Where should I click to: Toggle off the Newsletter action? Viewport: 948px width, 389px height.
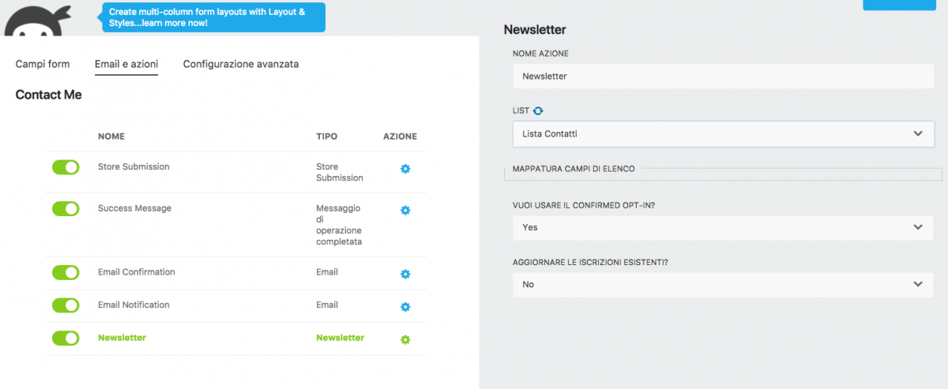[x=66, y=338]
